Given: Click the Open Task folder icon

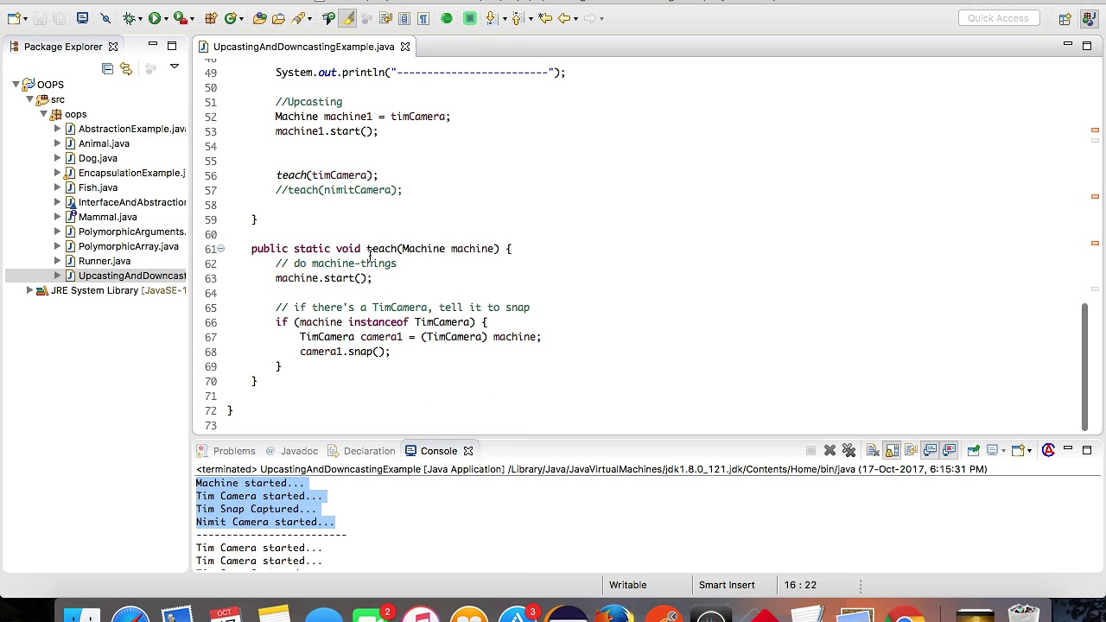Looking at the screenshot, I should 279,18.
